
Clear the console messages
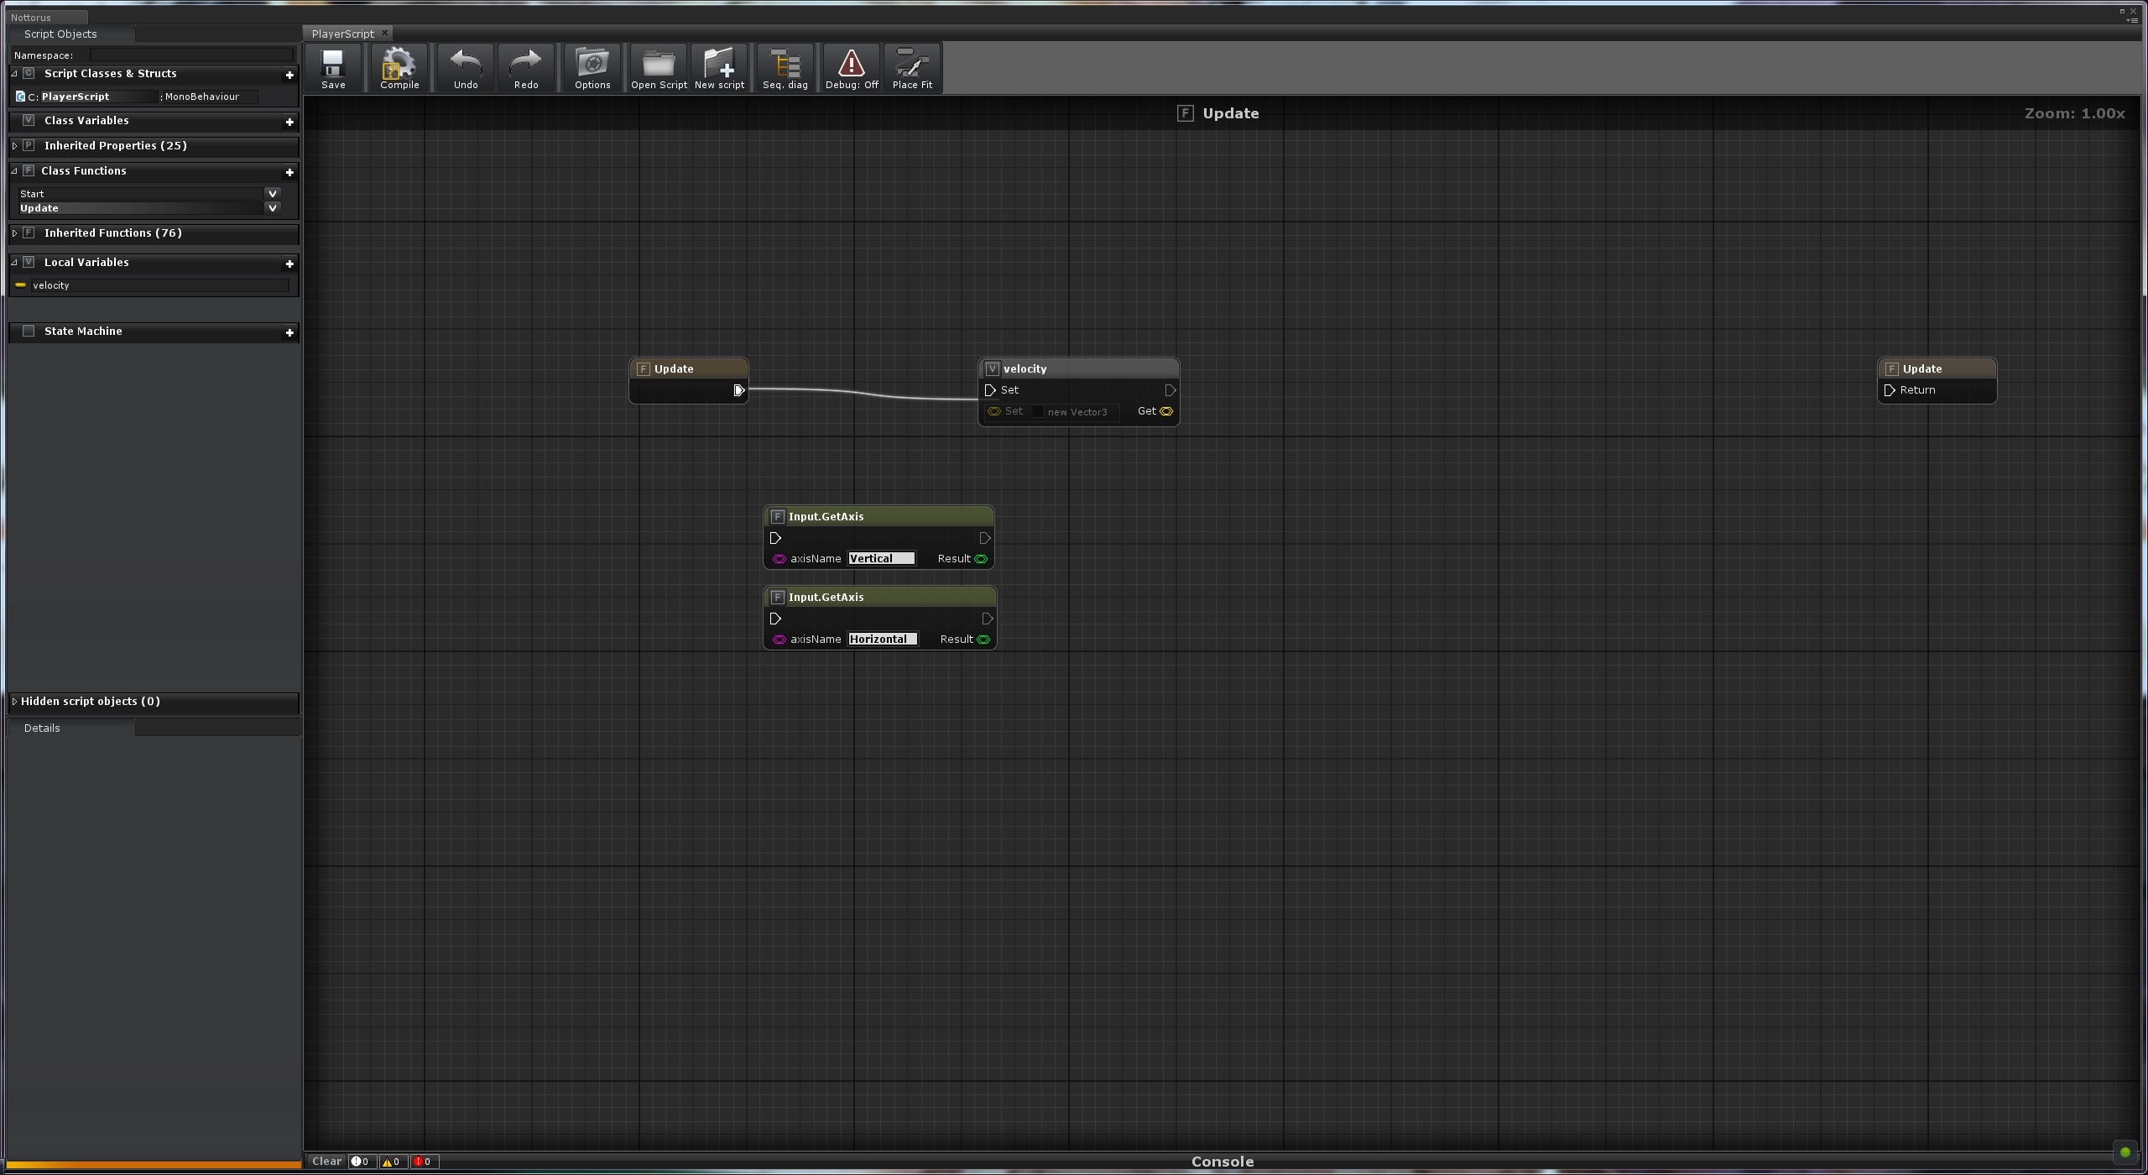326,1162
